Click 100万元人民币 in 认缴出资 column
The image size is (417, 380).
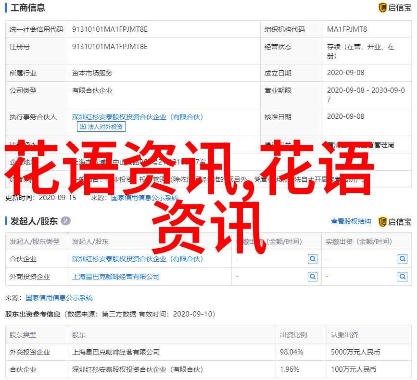(x=354, y=369)
